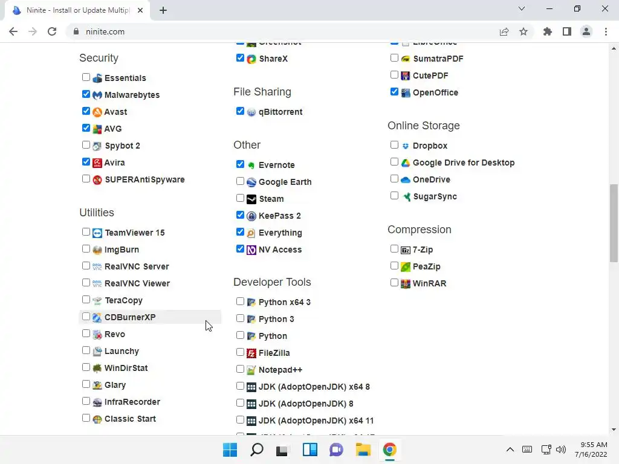Click the Malwarebytes app icon
The image size is (619, 464).
(97, 95)
